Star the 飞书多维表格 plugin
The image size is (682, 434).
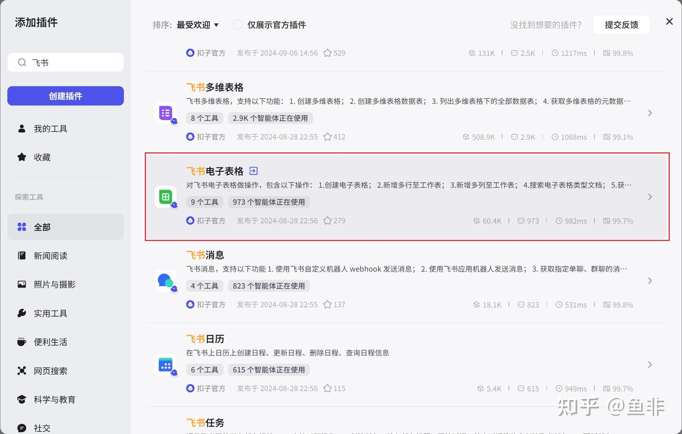[327, 137]
